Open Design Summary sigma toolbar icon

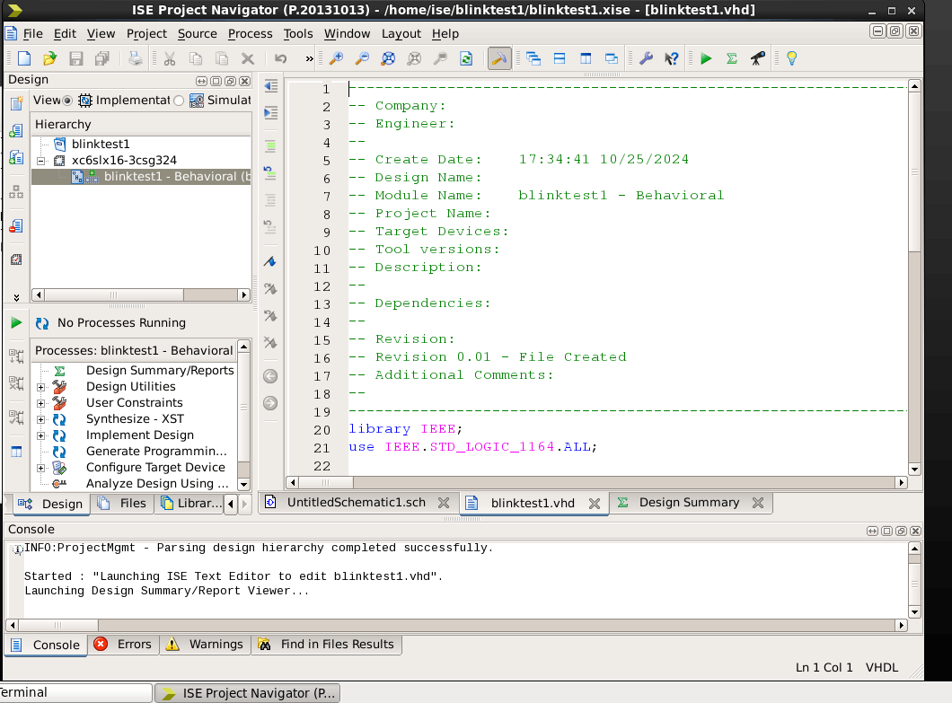[x=731, y=58]
